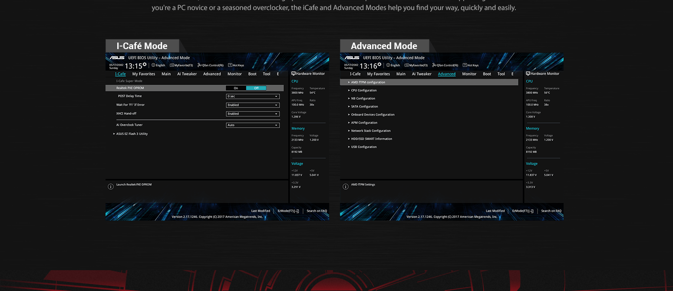Switch to Ai Tweaker tab in the I-Café Mode screenshot
The height and width of the screenshot is (291, 673).
pos(187,74)
